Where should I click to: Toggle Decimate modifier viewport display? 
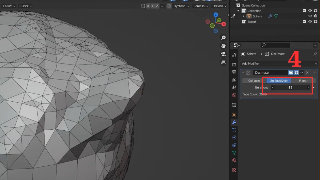[x=291, y=73]
